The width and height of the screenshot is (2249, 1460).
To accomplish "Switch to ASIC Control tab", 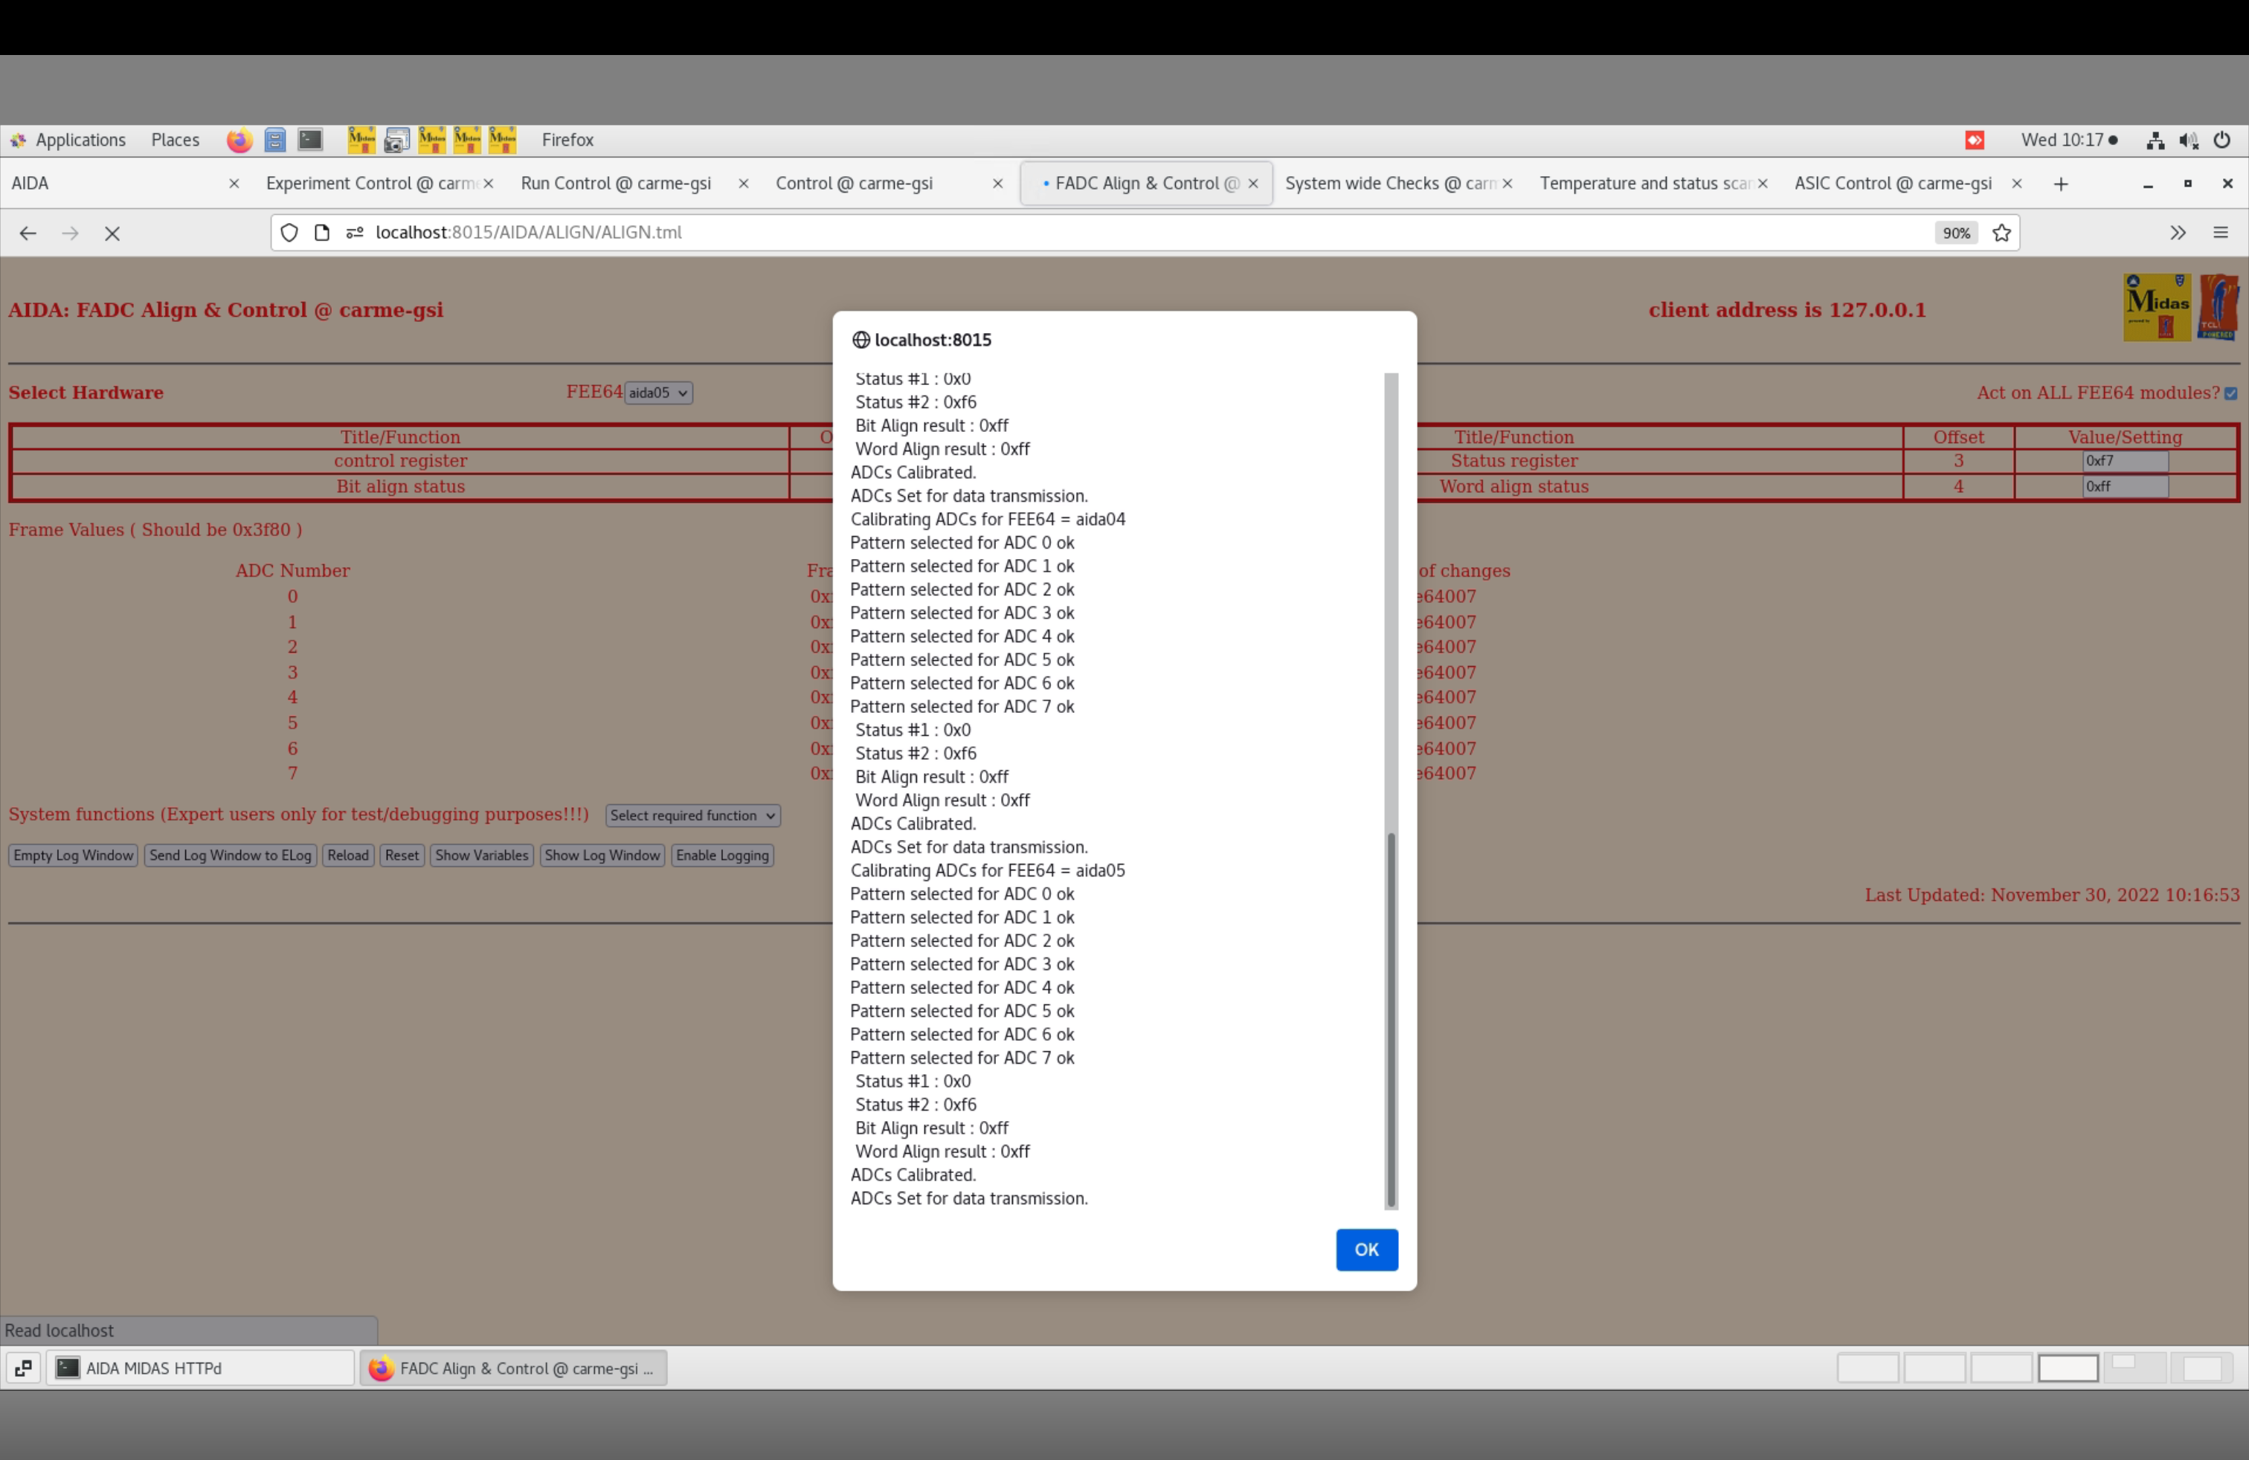I will 1892,183.
